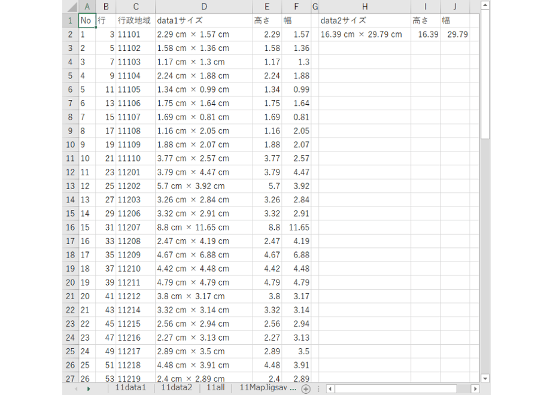Select cell with data2 size 16.39 cm × 29.79 cm
Image resolution: width=553 pixels, height=395 pixels.
pyautogui.click(x=364, y=35)
